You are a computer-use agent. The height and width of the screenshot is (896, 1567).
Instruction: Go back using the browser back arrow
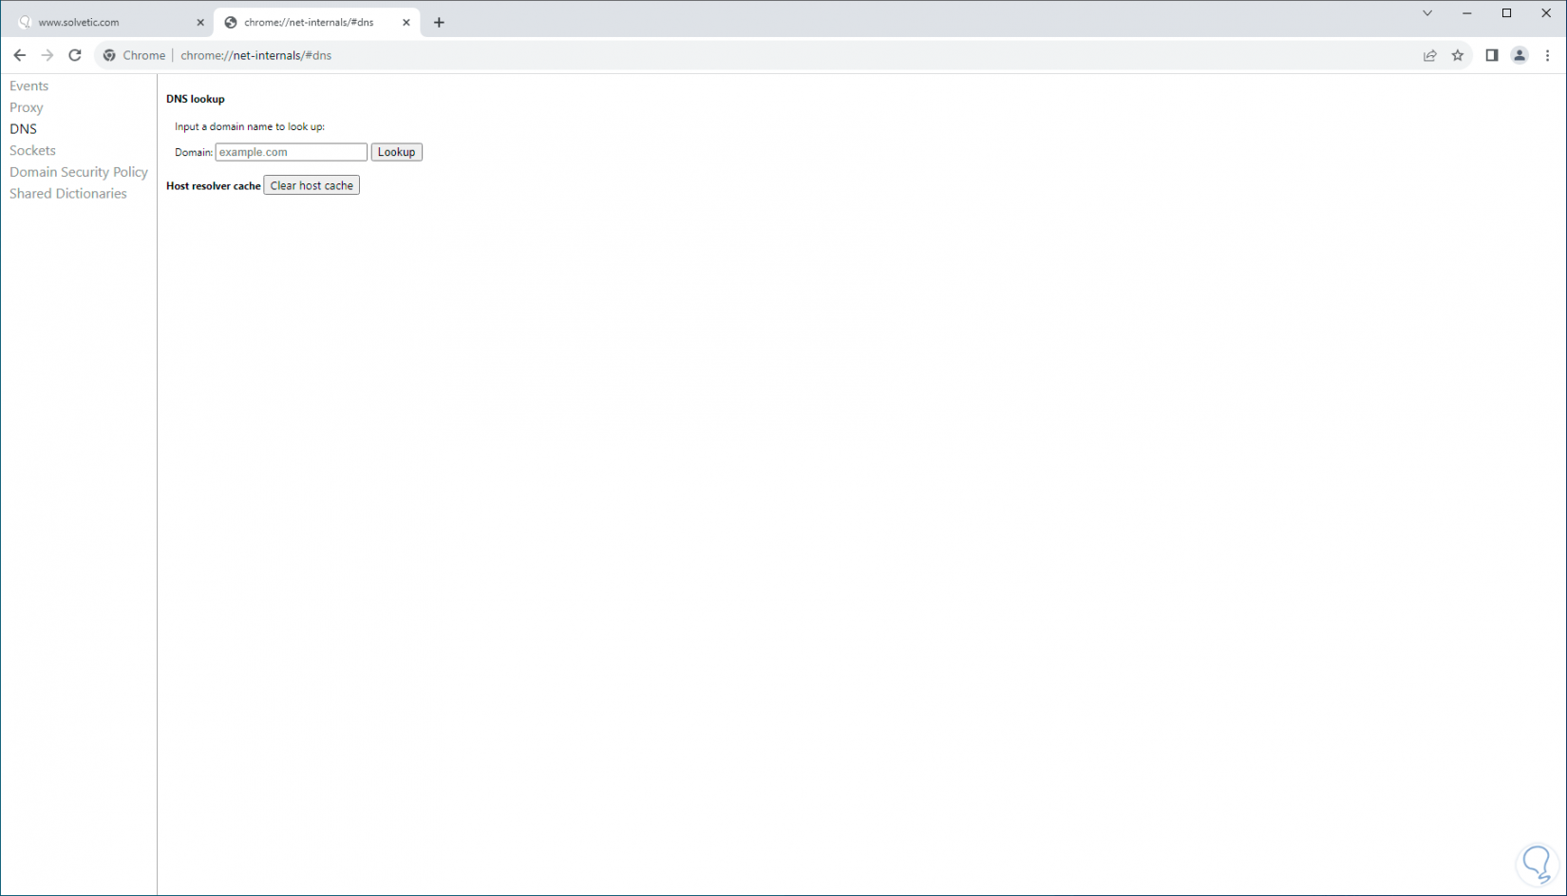pyautogui.click(x=20, y=55)
